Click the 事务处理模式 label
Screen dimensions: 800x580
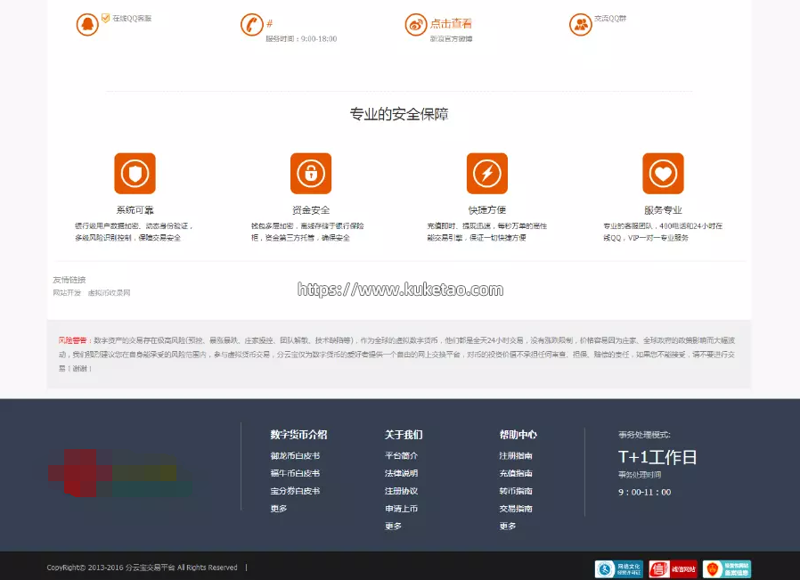pyautogui.click(x=644, y=435)
